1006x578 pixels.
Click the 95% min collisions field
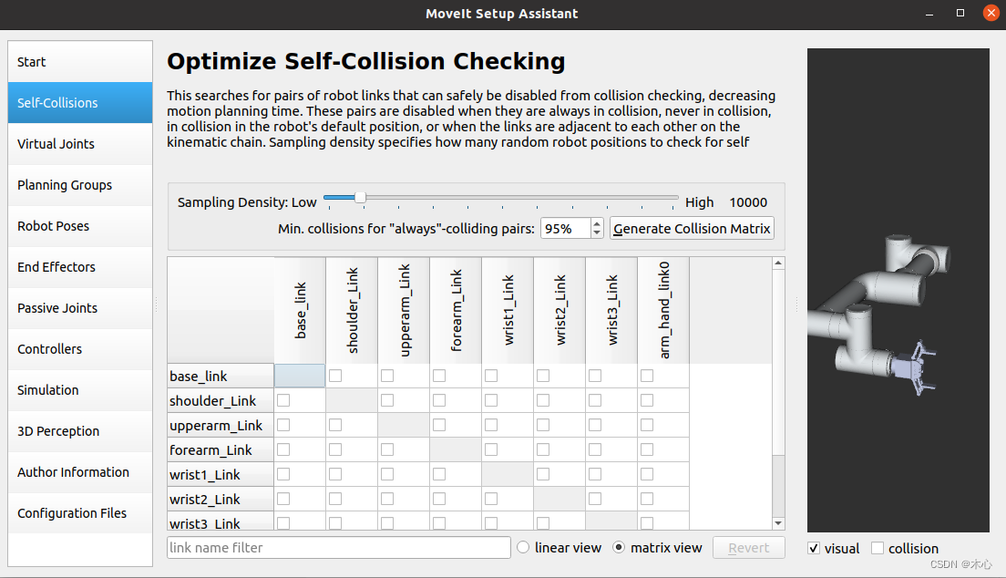(566, 229)
